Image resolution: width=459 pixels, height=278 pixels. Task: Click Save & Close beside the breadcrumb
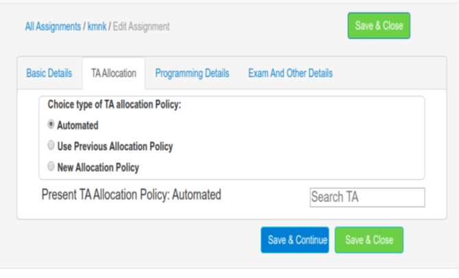pyautogui.click(x=378, y=26)
